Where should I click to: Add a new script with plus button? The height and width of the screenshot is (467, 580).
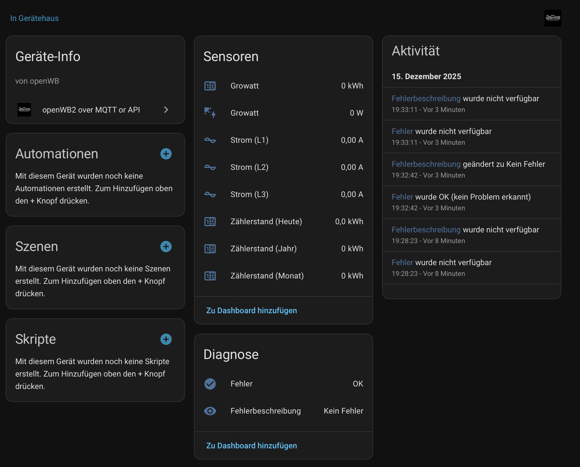(x=166, y=339)
